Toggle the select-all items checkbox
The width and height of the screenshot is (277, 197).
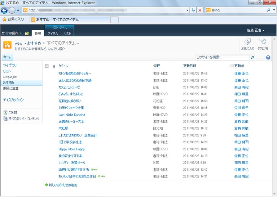tap(47, 66)
